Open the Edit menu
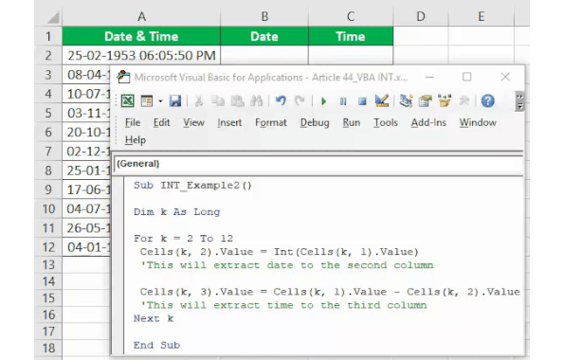563x360 pixels. [161, 122]
